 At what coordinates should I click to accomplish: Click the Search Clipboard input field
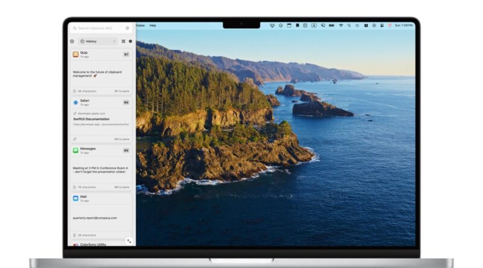101,28
